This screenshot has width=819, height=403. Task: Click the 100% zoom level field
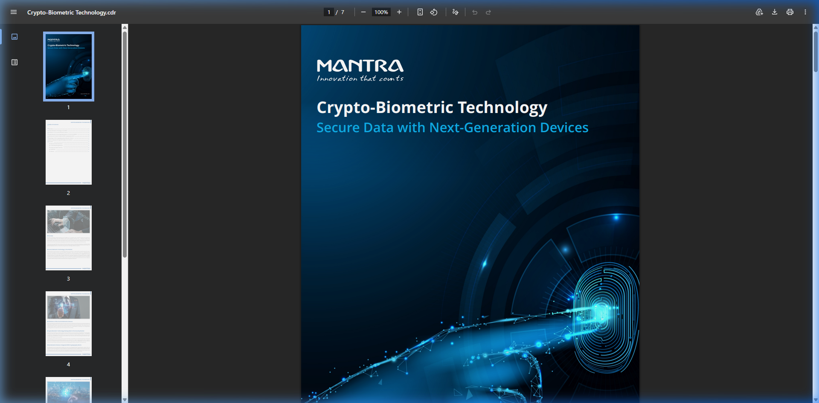381,12
